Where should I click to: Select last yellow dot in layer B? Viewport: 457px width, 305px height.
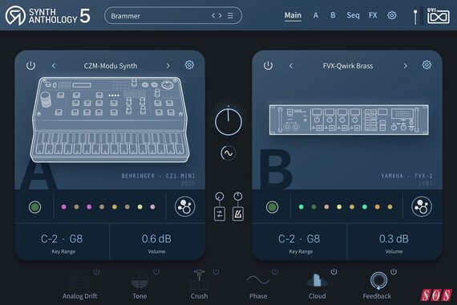[390, 207]
